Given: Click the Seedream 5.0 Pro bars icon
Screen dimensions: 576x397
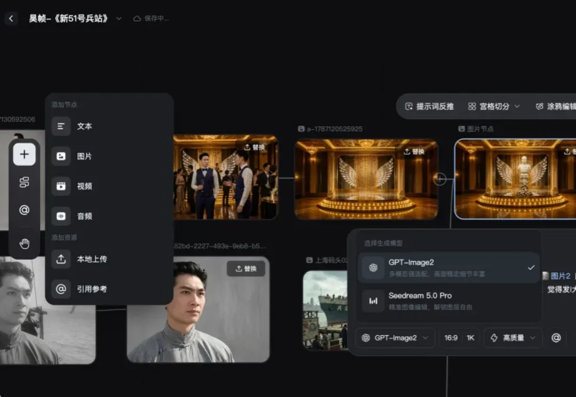Looking at the screenshot, I should pos(373,301).
